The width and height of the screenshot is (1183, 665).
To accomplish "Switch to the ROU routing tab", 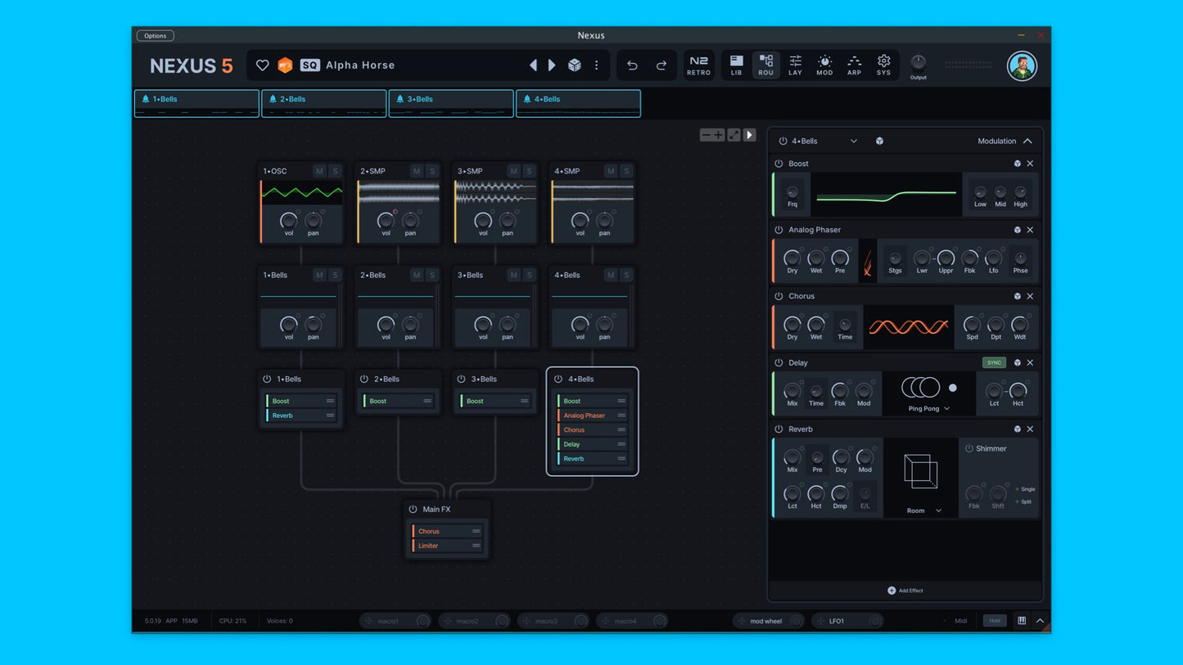I will coord(765,65).
